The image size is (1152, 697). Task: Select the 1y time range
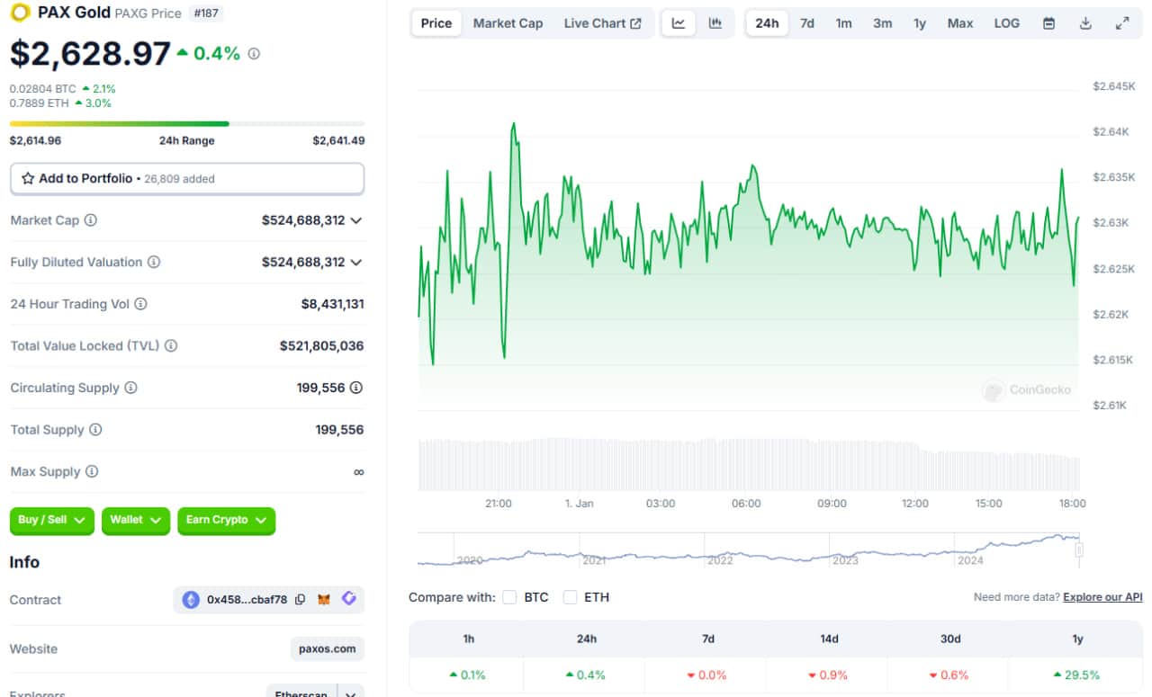(x=919, y=23)
